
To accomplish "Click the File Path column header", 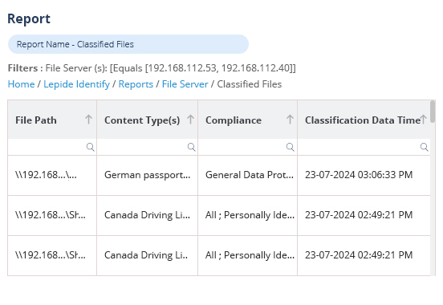I will pos(52,120).
